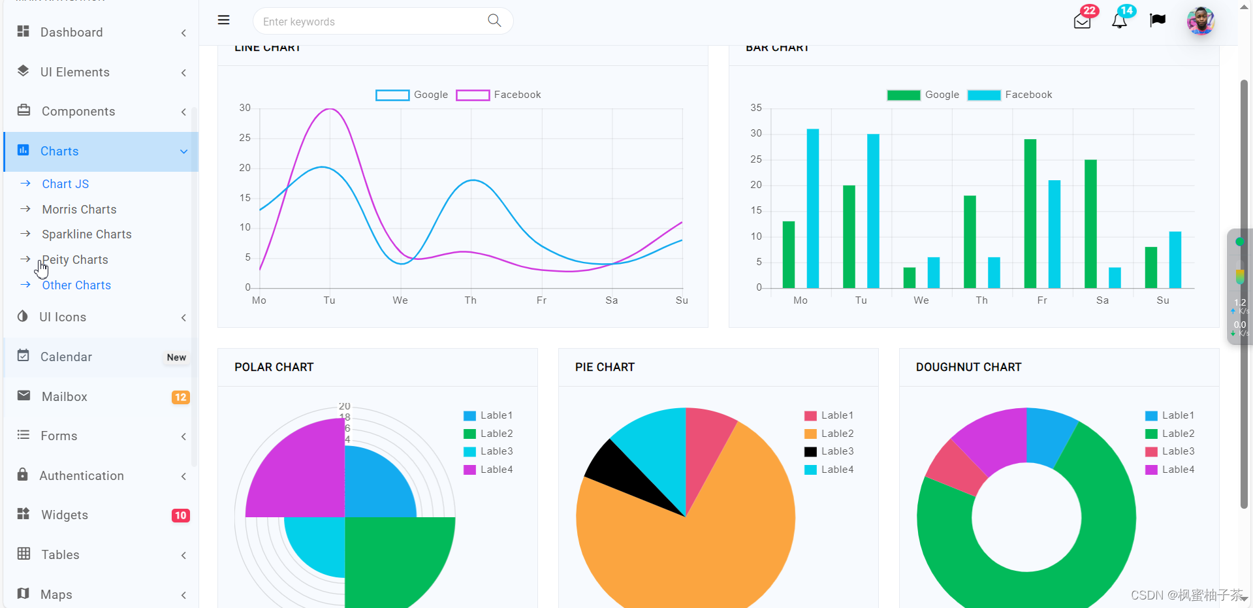Click arrow icon beside Chart JS
The image size is (1253, 608).
[25, 184]
